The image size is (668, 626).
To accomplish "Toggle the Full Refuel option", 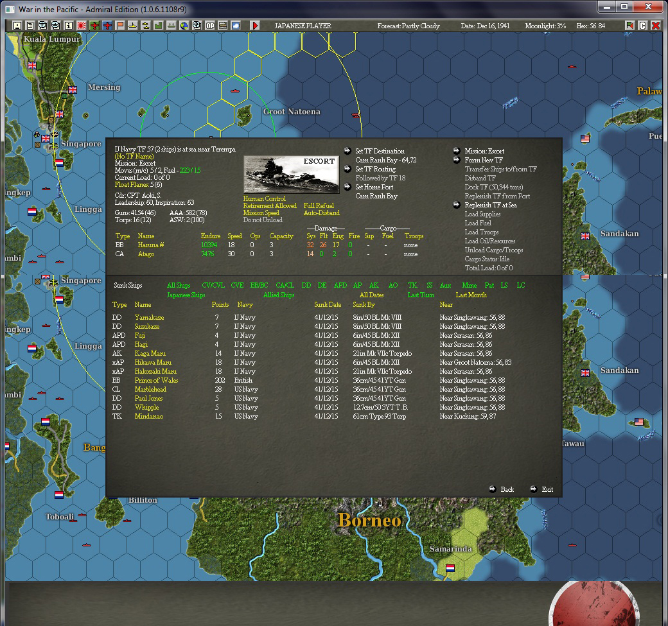I will [x=319, y=206].
